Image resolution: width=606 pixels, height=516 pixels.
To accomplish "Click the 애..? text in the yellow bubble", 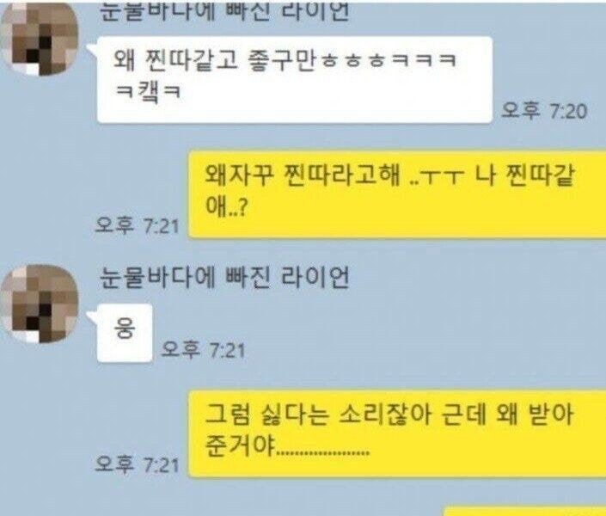I will click(x=226, y=207).
